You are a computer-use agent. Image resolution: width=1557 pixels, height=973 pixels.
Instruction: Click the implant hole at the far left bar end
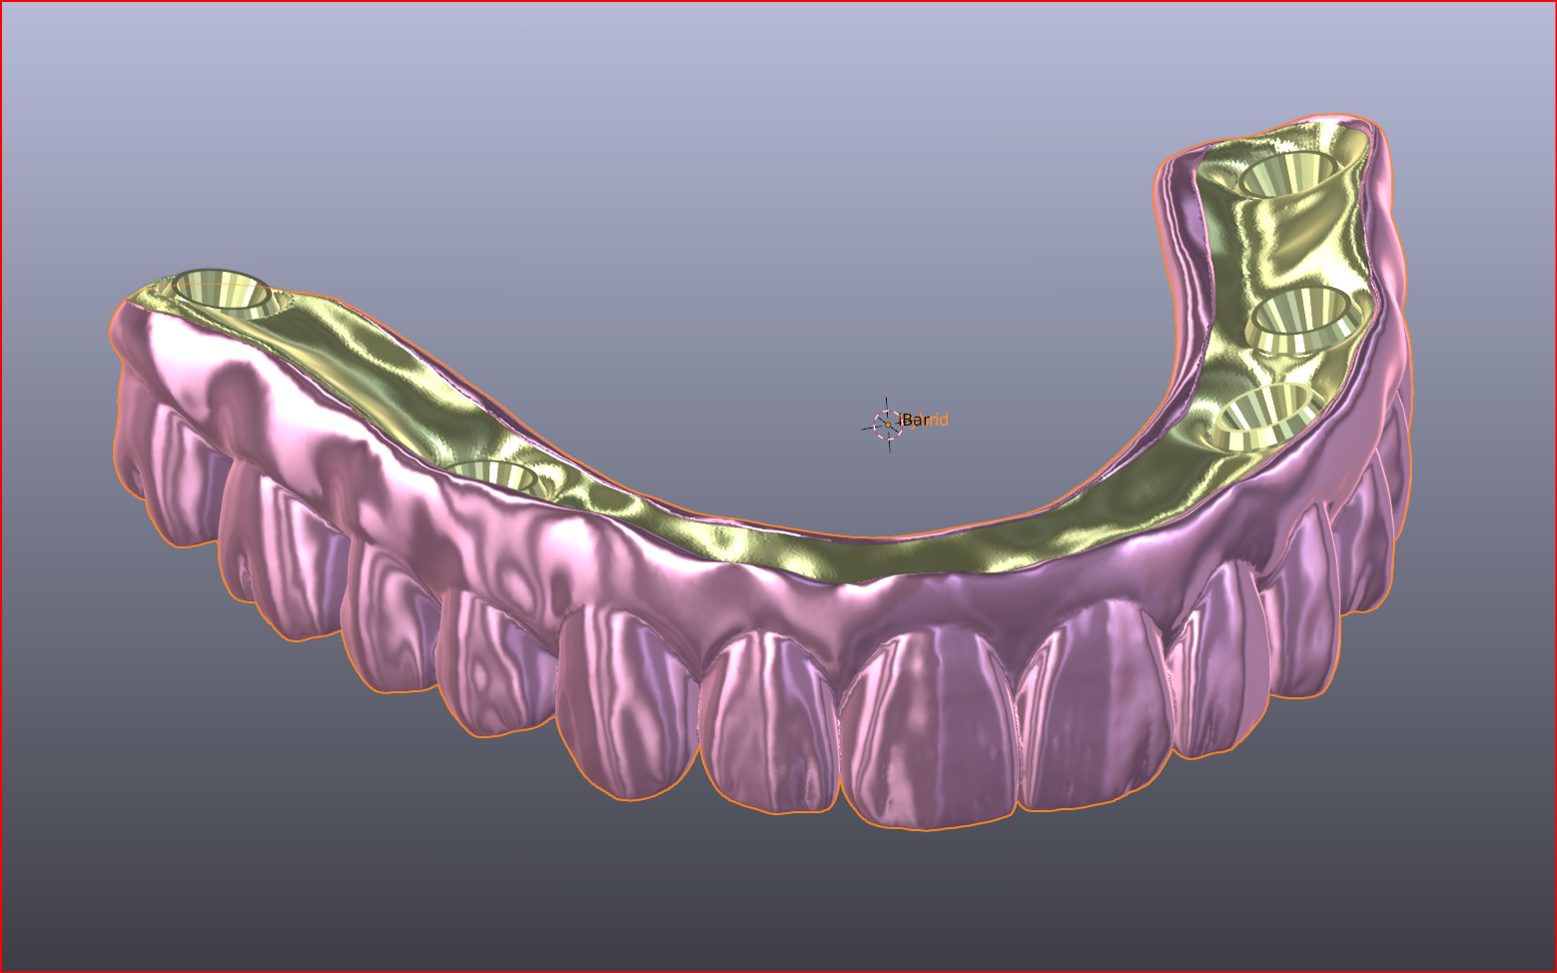tap(222, 291)
